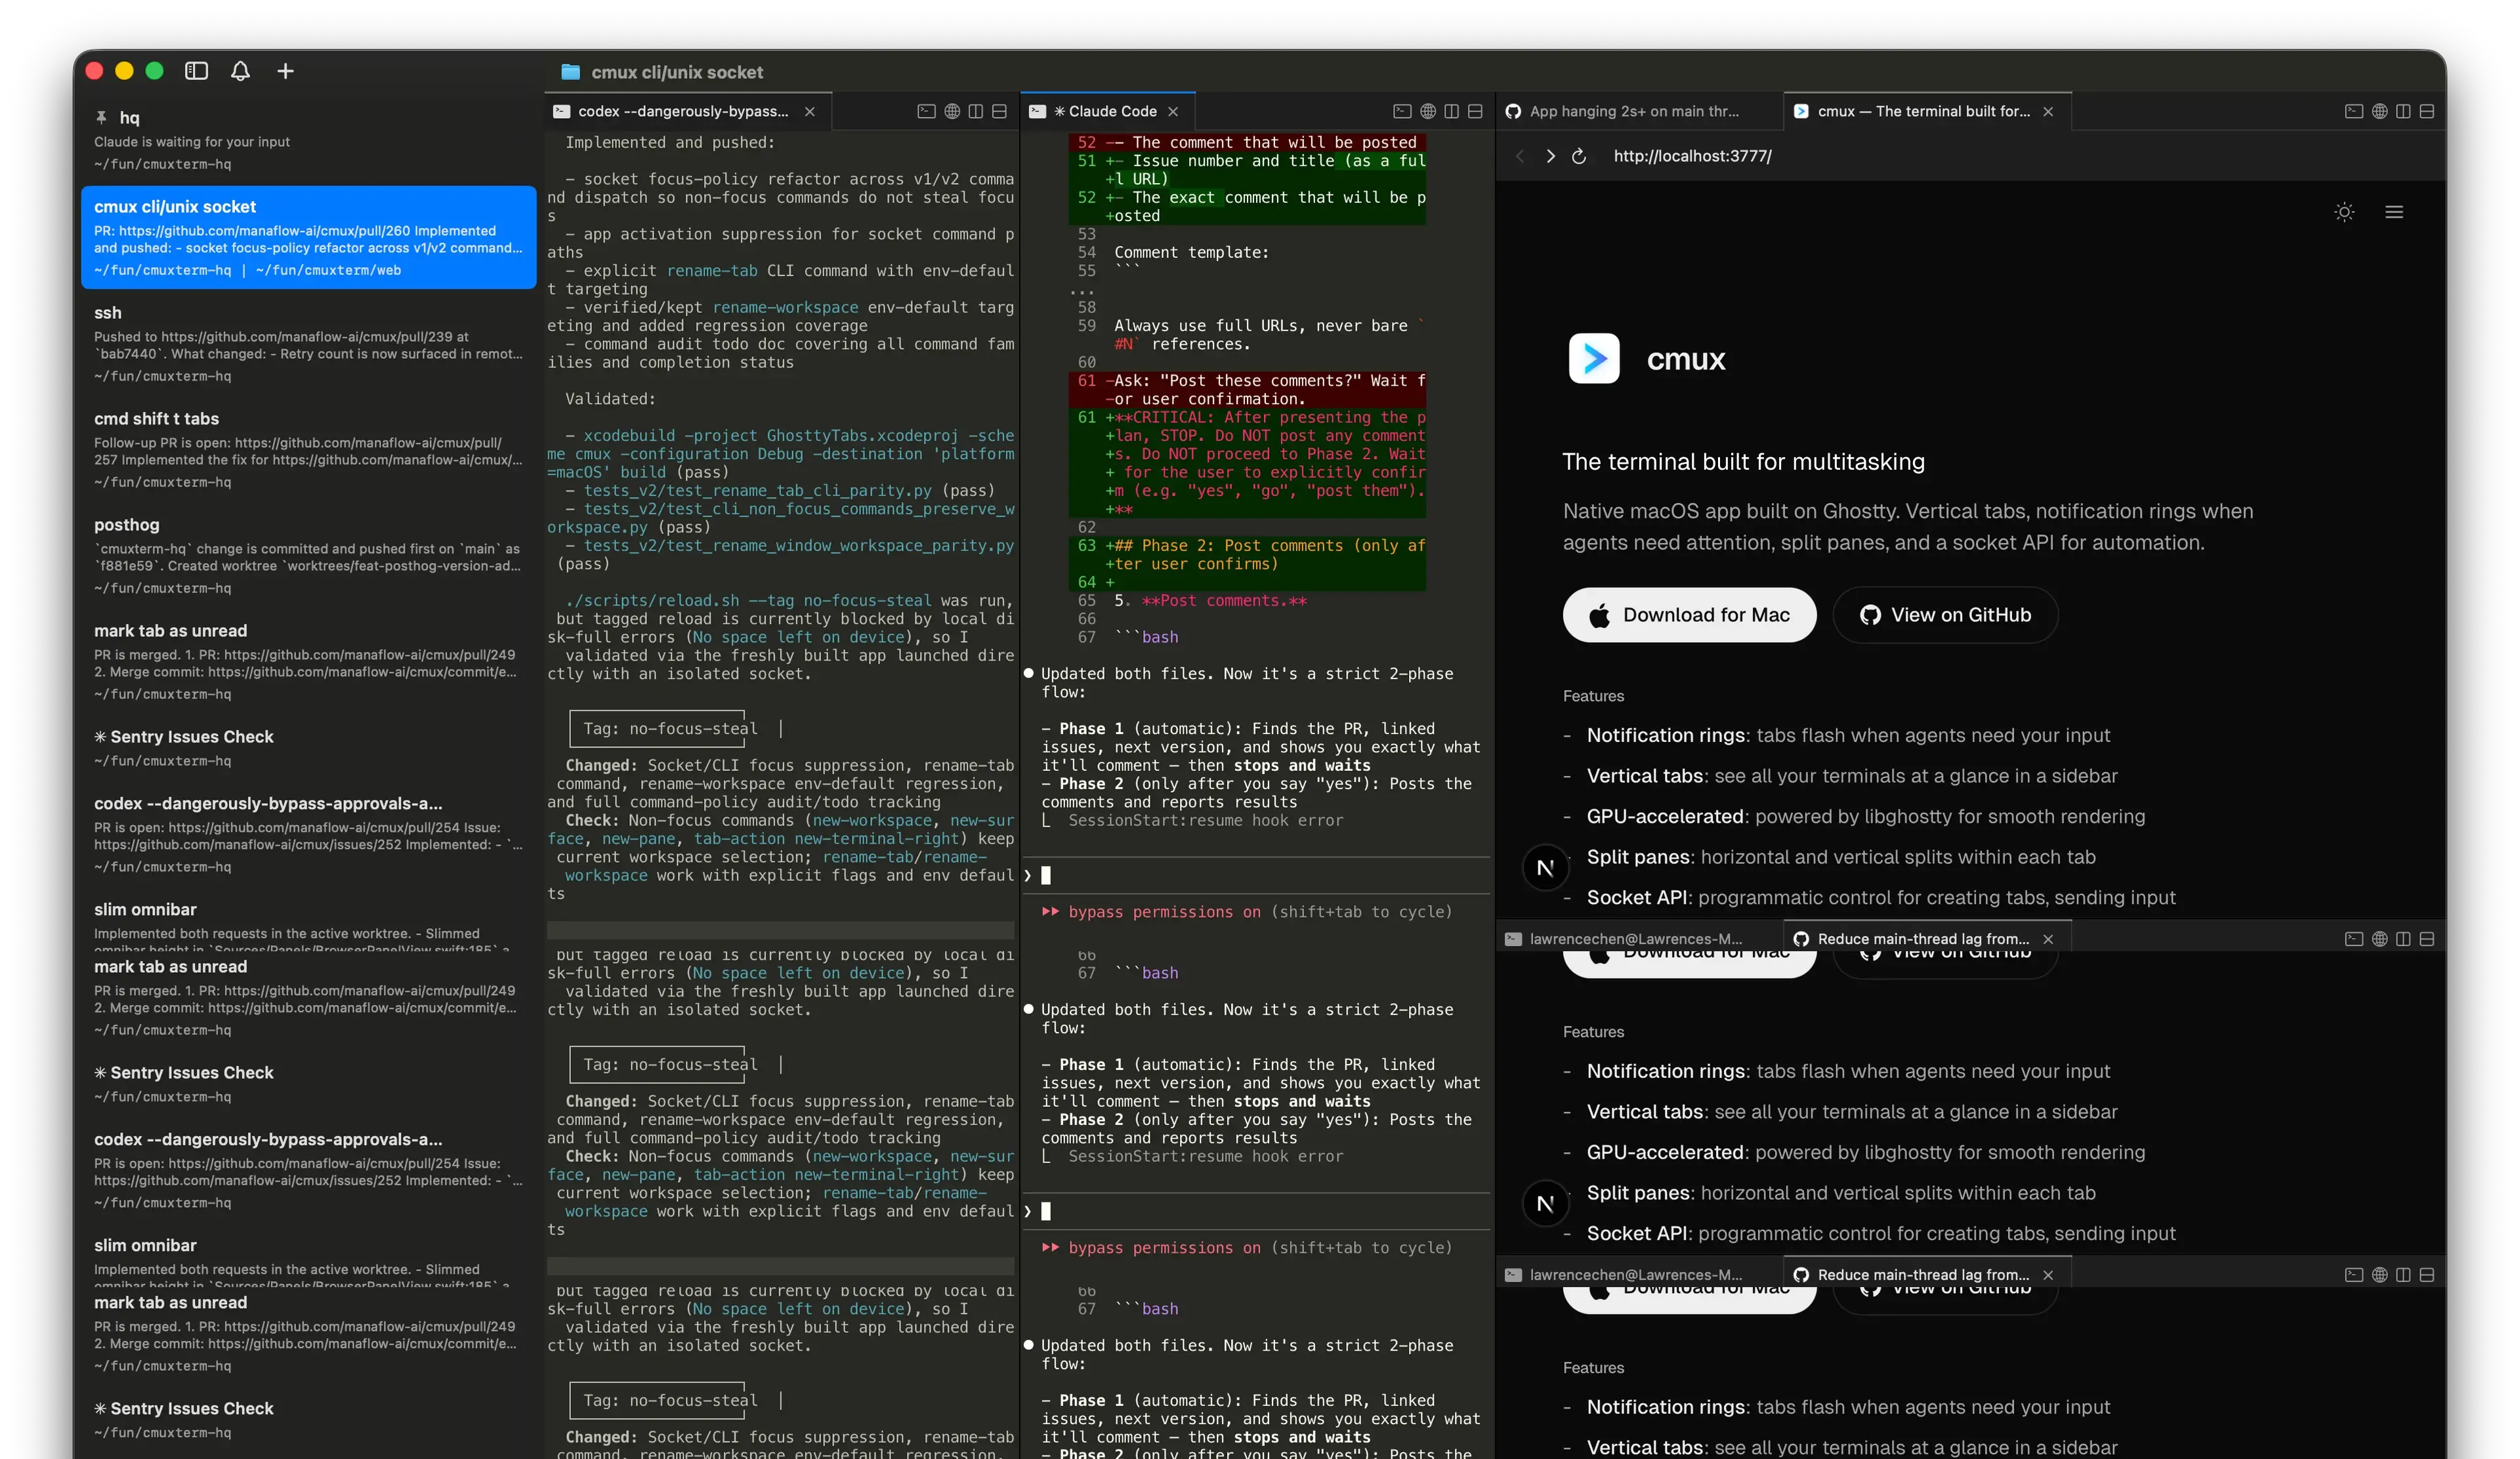Open new browser globe icon in the Claude Code pane
Image resolution: width=2520 pixels, height=1459 pixels.
(1428, 112)
